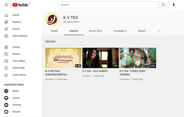This screenshot has width=184, height=117.
Task: Click the Movies channel icon
Action: tap(6, 112)
